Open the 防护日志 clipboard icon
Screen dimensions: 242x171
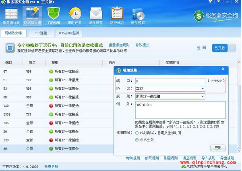(x=117, y=17)
